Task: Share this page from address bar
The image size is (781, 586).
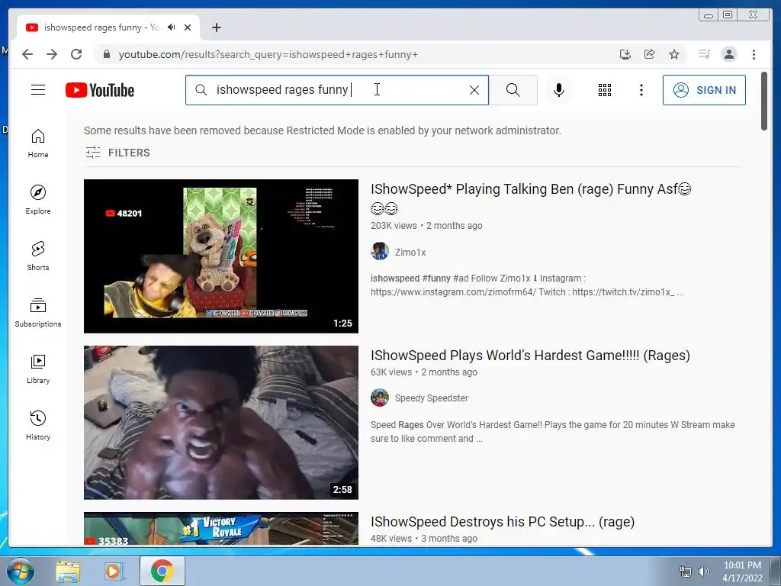Action: pyautogui.click(x=650, y=54)
